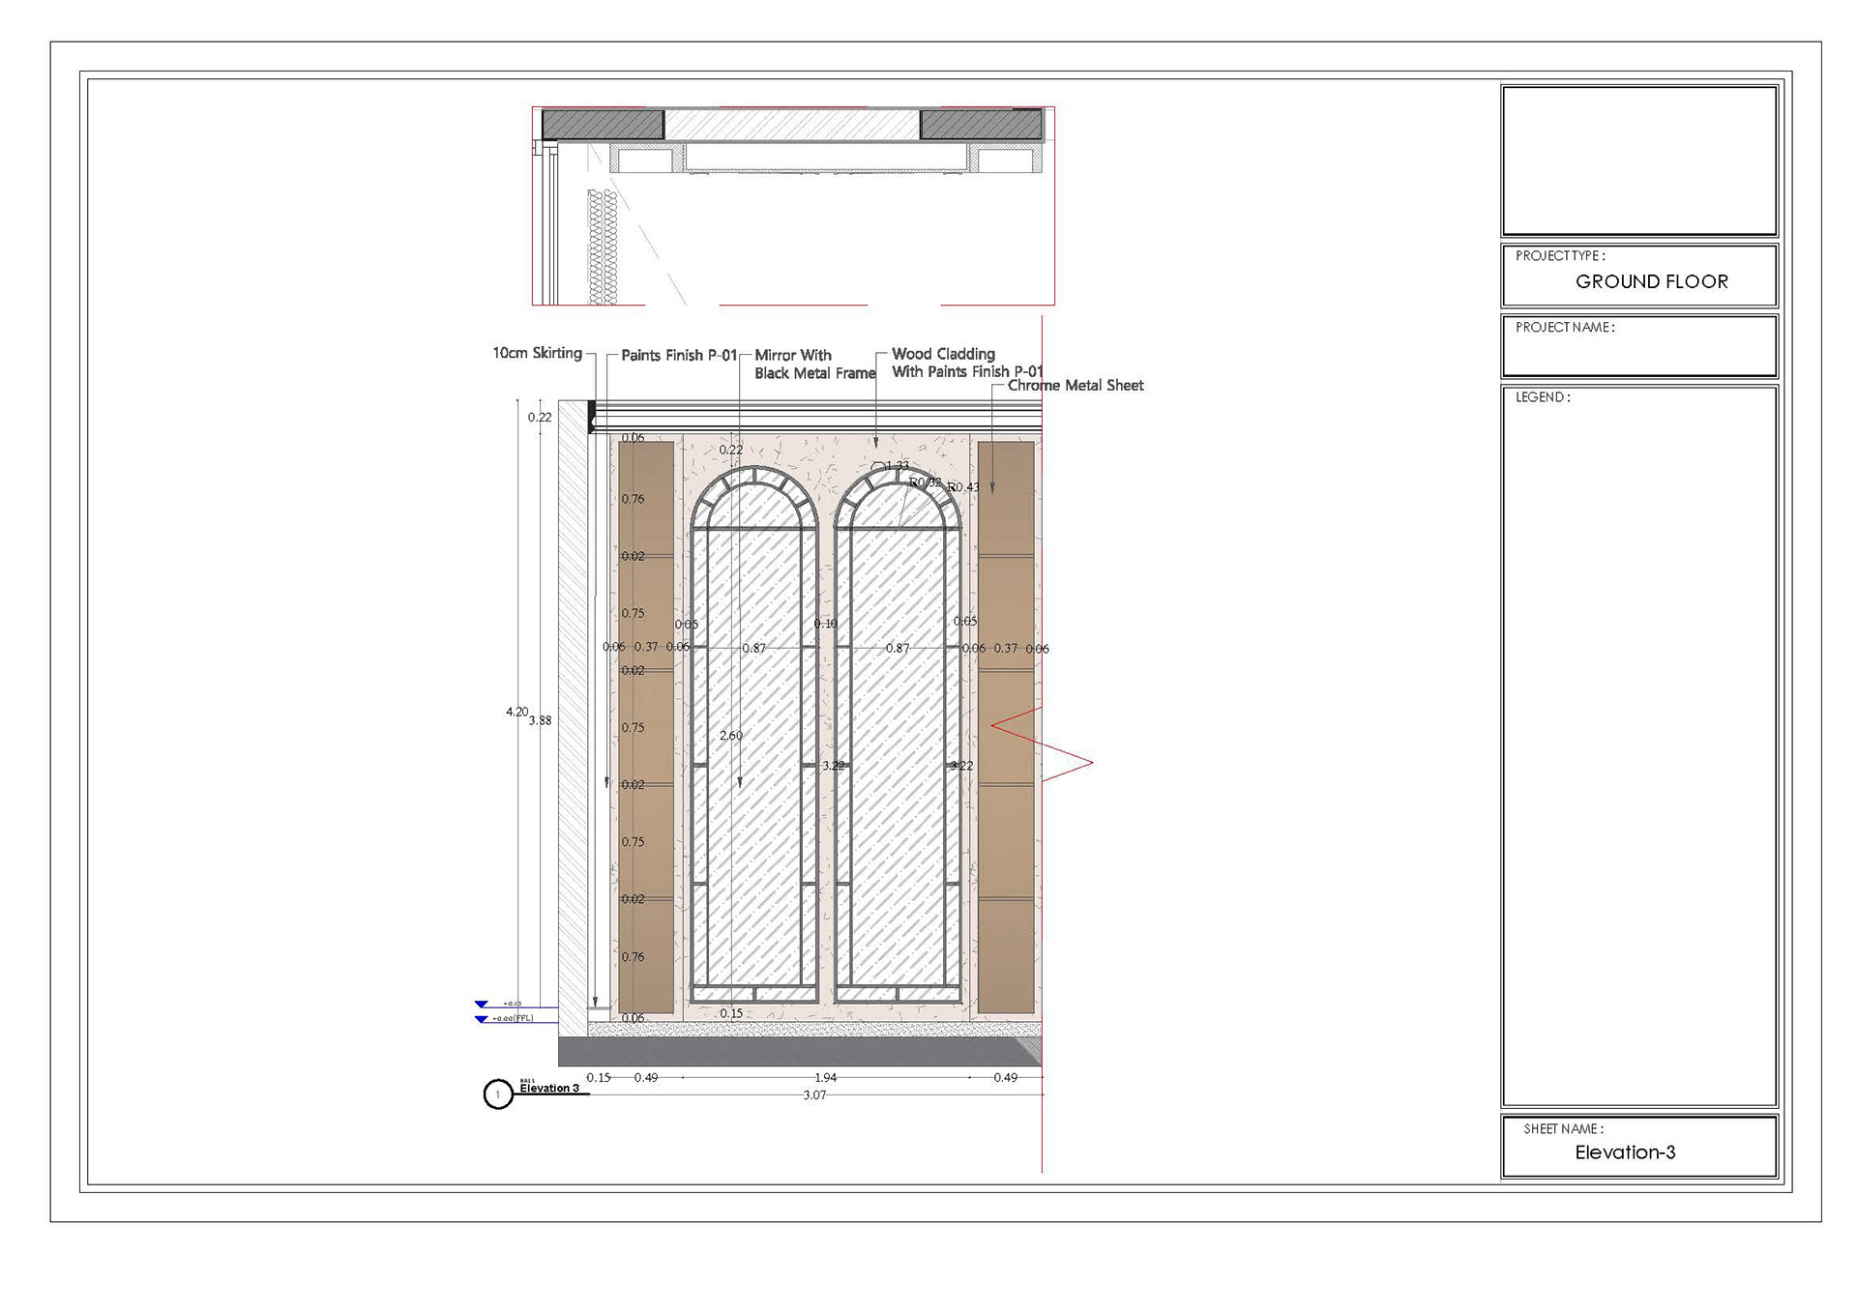1857x1312 pixels.
Task: Click the Elevation 3 drawing title text
Action: [x=549, y=1089]
